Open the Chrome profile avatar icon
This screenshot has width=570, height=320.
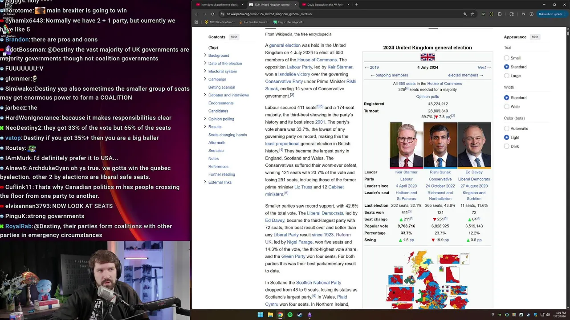point(531,14)
